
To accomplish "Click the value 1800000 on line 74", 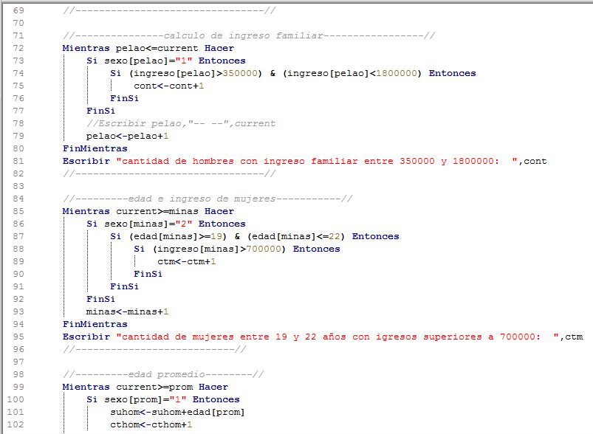I will tap(396, 73).
